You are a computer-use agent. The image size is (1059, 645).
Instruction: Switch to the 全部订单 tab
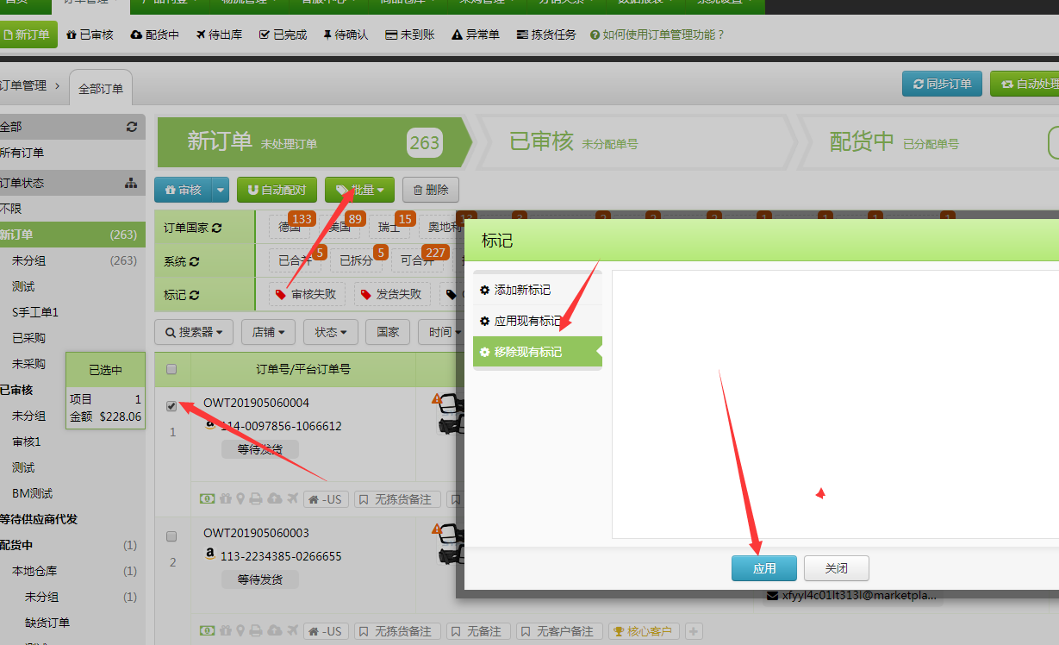click(x=101, y=88)
